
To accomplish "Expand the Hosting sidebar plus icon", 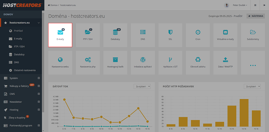I will click(x=39, y=110).
